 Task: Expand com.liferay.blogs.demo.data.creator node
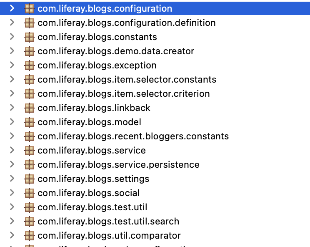[x=12, y=51]
